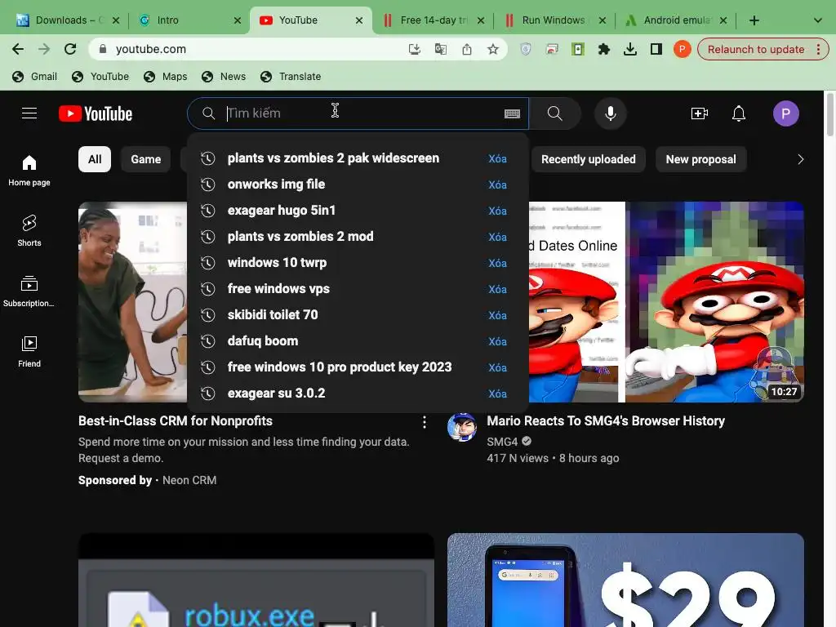
Task: Remove plants vs zombies 2 mod with Xóa
Action: 497,237
